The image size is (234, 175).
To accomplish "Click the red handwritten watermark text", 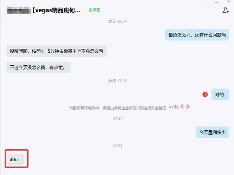I will (179, 107).
